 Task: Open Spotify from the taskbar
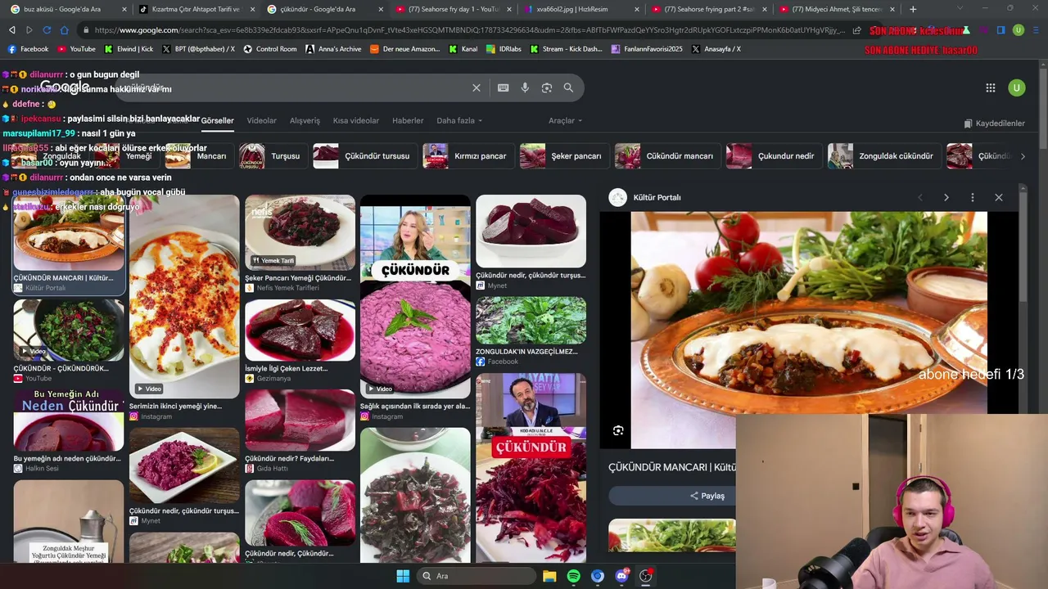click(x=573, y=576)
